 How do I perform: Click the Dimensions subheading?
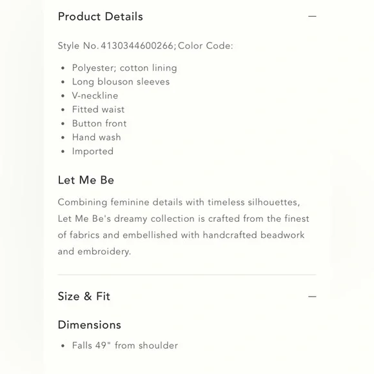[90, 325]
